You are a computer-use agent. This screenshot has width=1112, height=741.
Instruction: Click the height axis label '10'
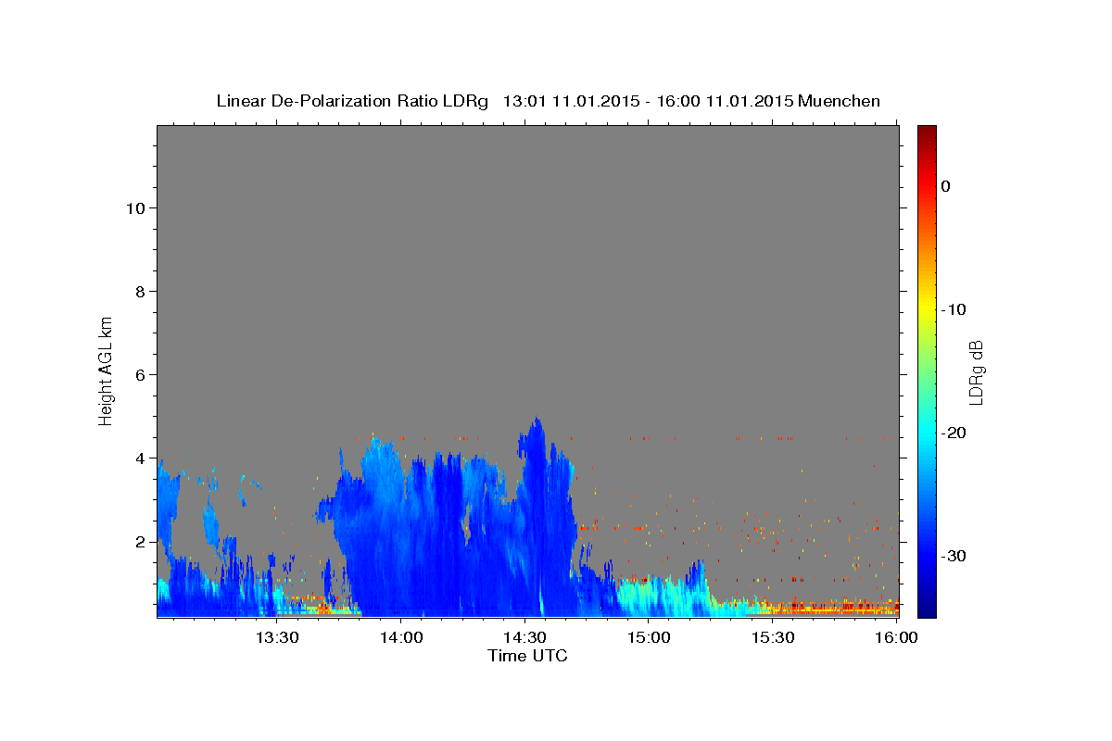click(135, 207)
